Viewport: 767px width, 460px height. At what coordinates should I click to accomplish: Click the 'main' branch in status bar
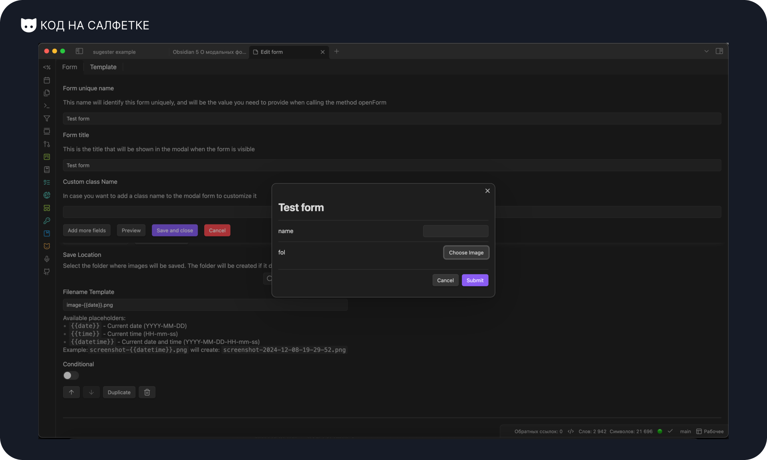(686, 431)
